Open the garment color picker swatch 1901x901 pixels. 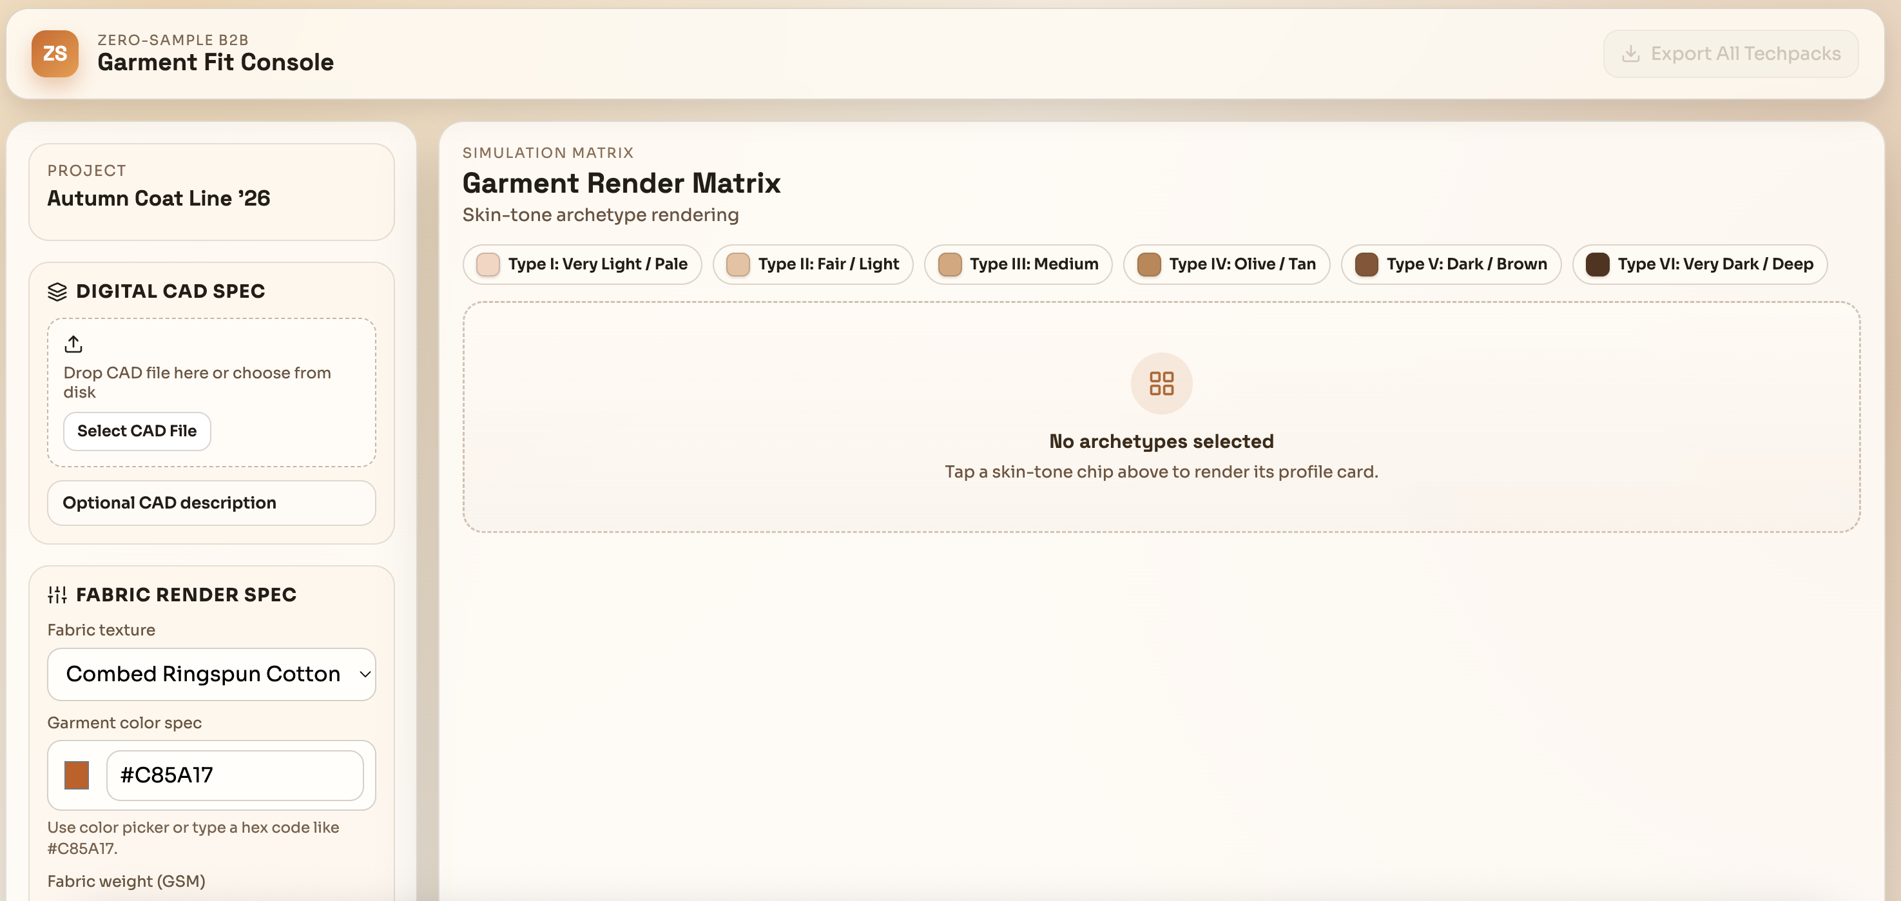(77, 775)
